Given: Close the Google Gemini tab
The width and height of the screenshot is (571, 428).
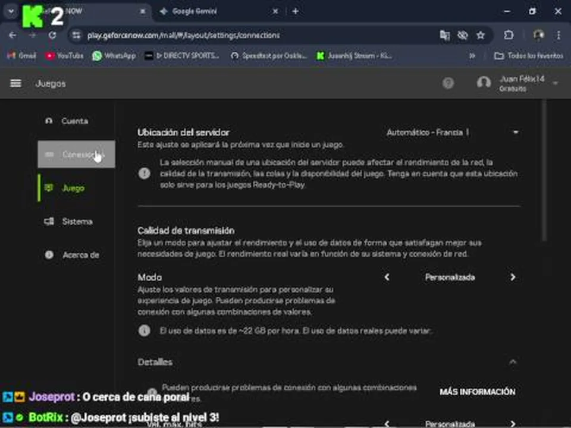Looking at the screenshot, I should click(x=275, y=11).
